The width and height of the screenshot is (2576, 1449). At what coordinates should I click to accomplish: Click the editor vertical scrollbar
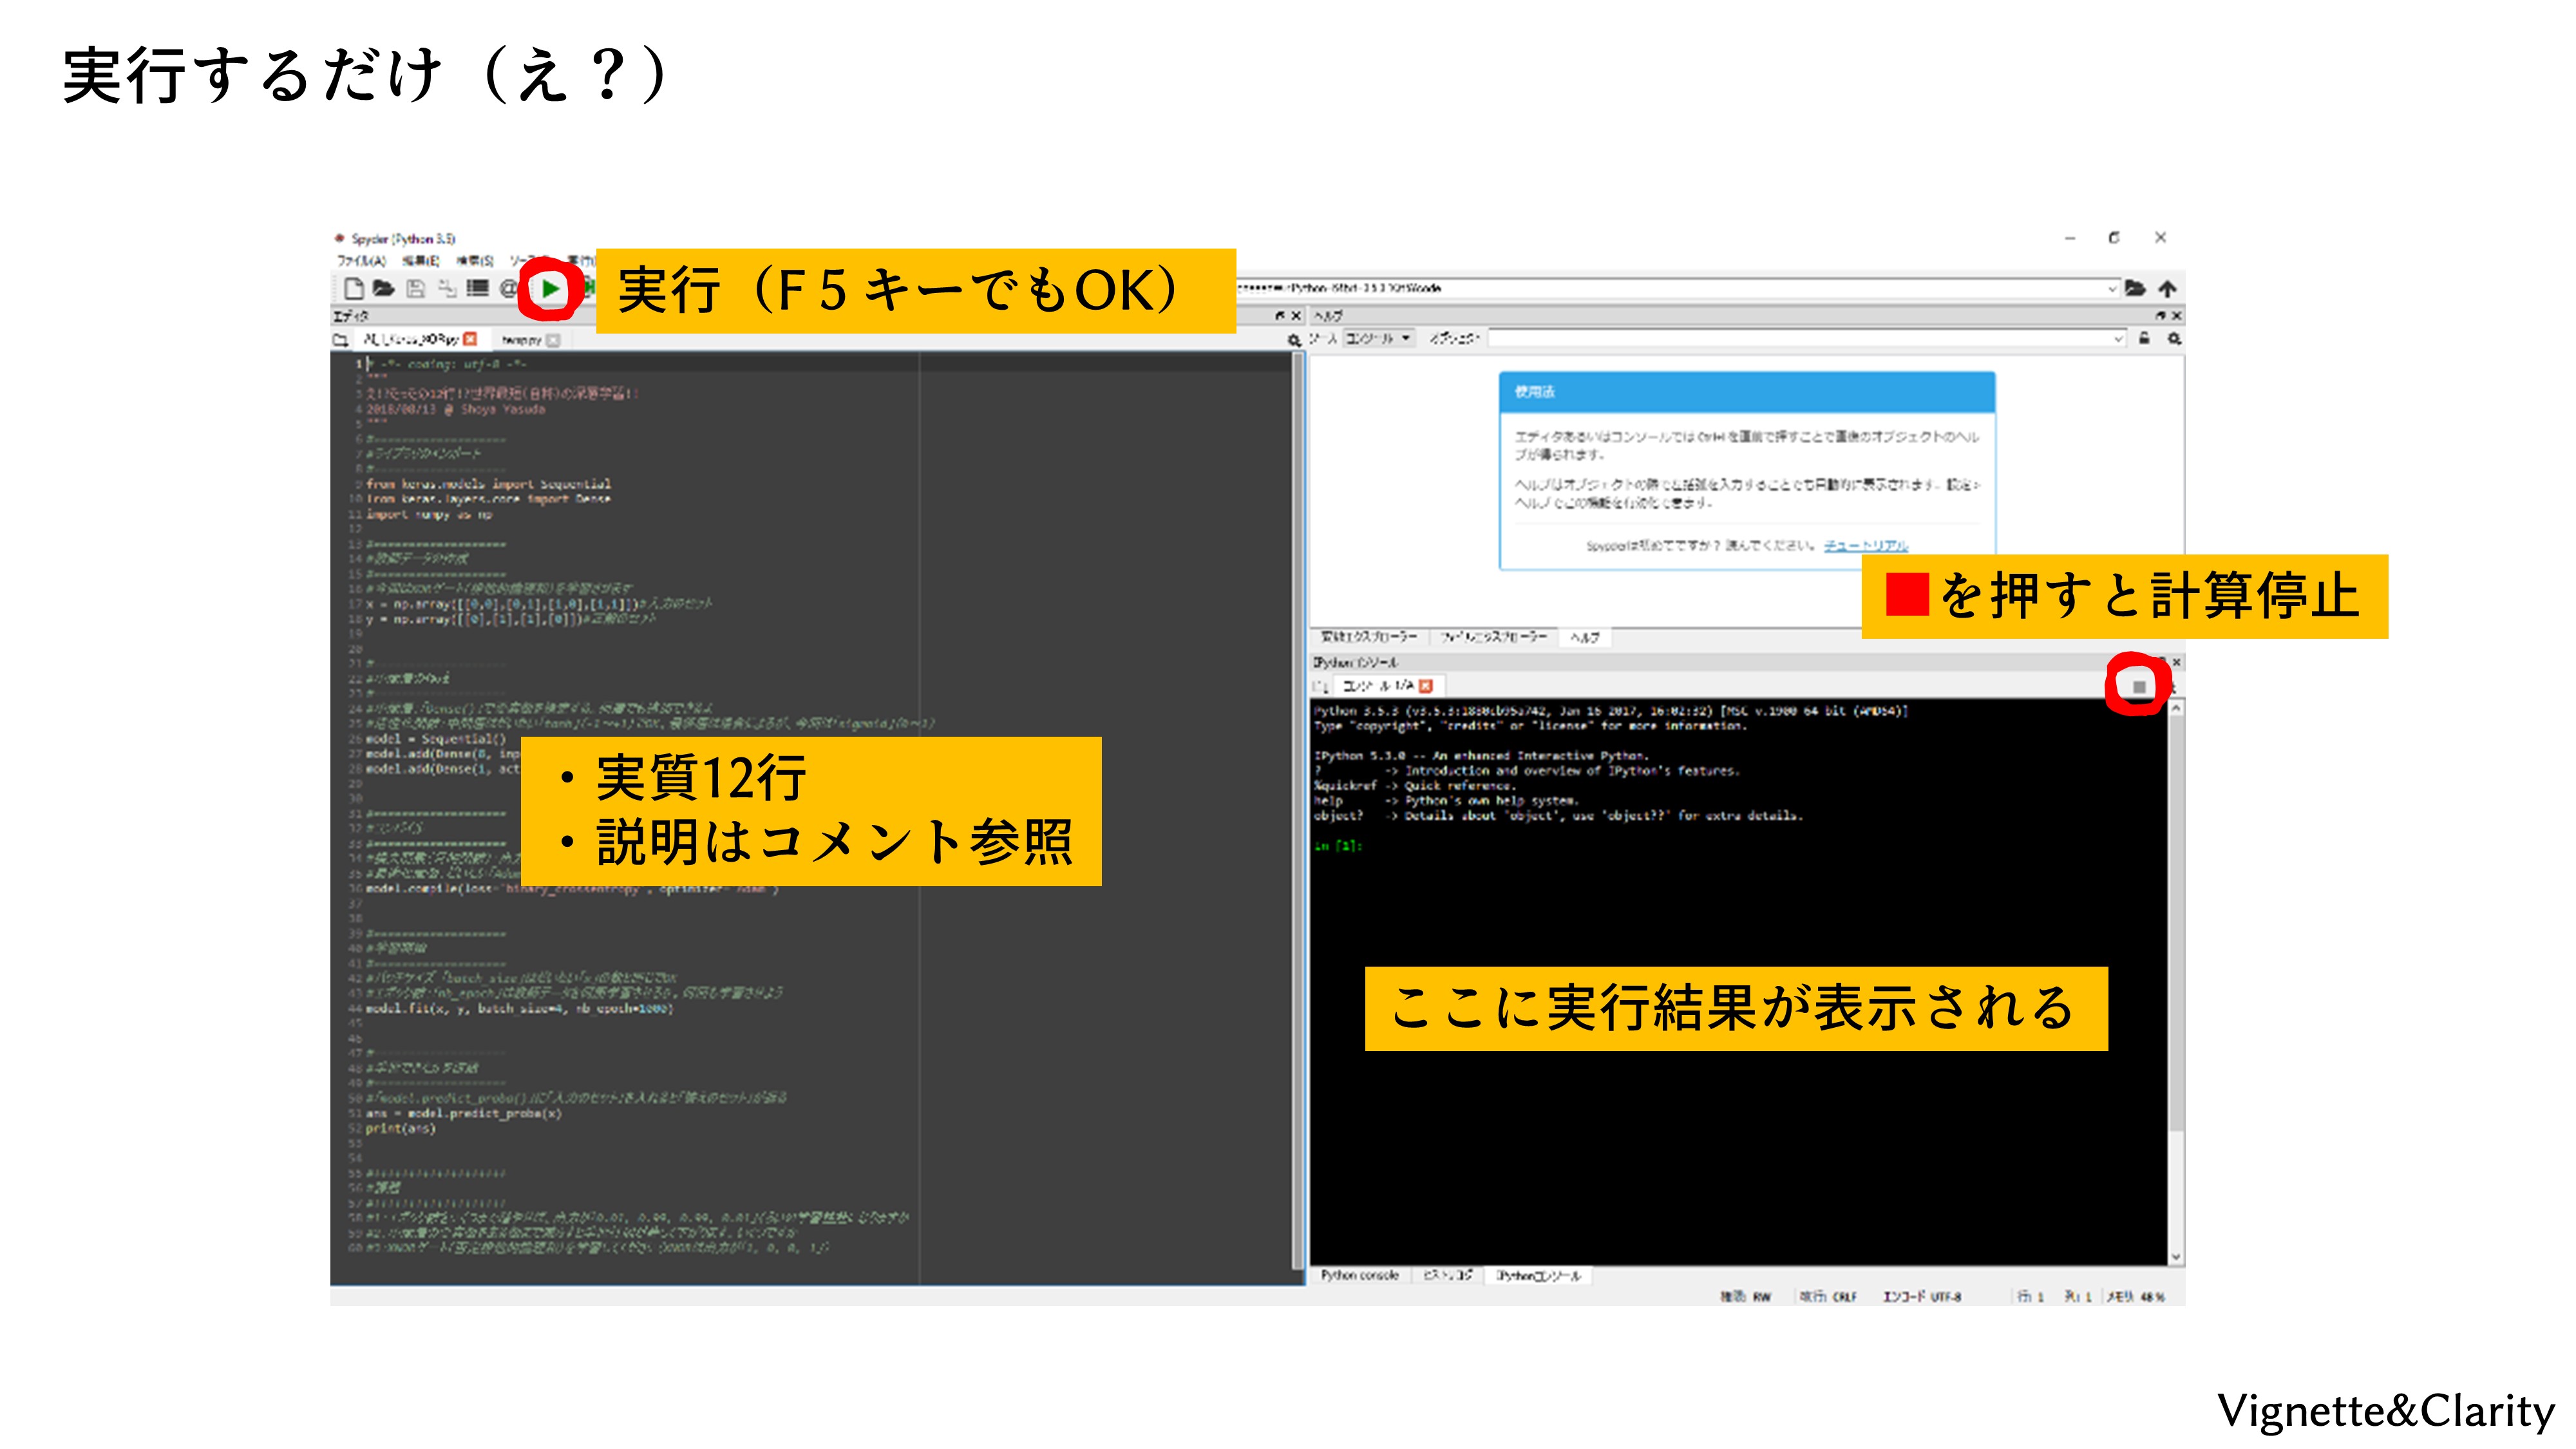[1298, 812]
